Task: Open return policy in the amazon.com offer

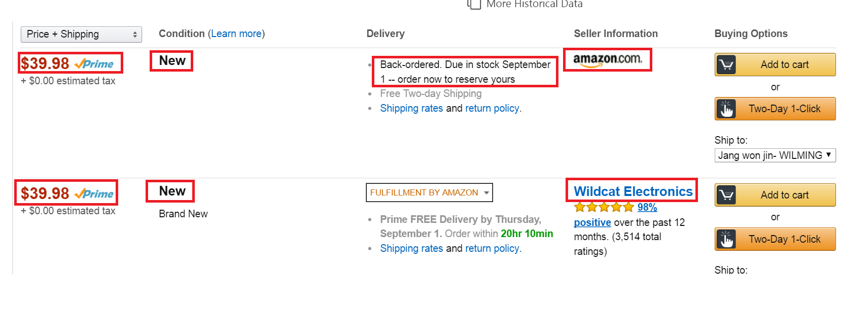Action: (492, 109)
